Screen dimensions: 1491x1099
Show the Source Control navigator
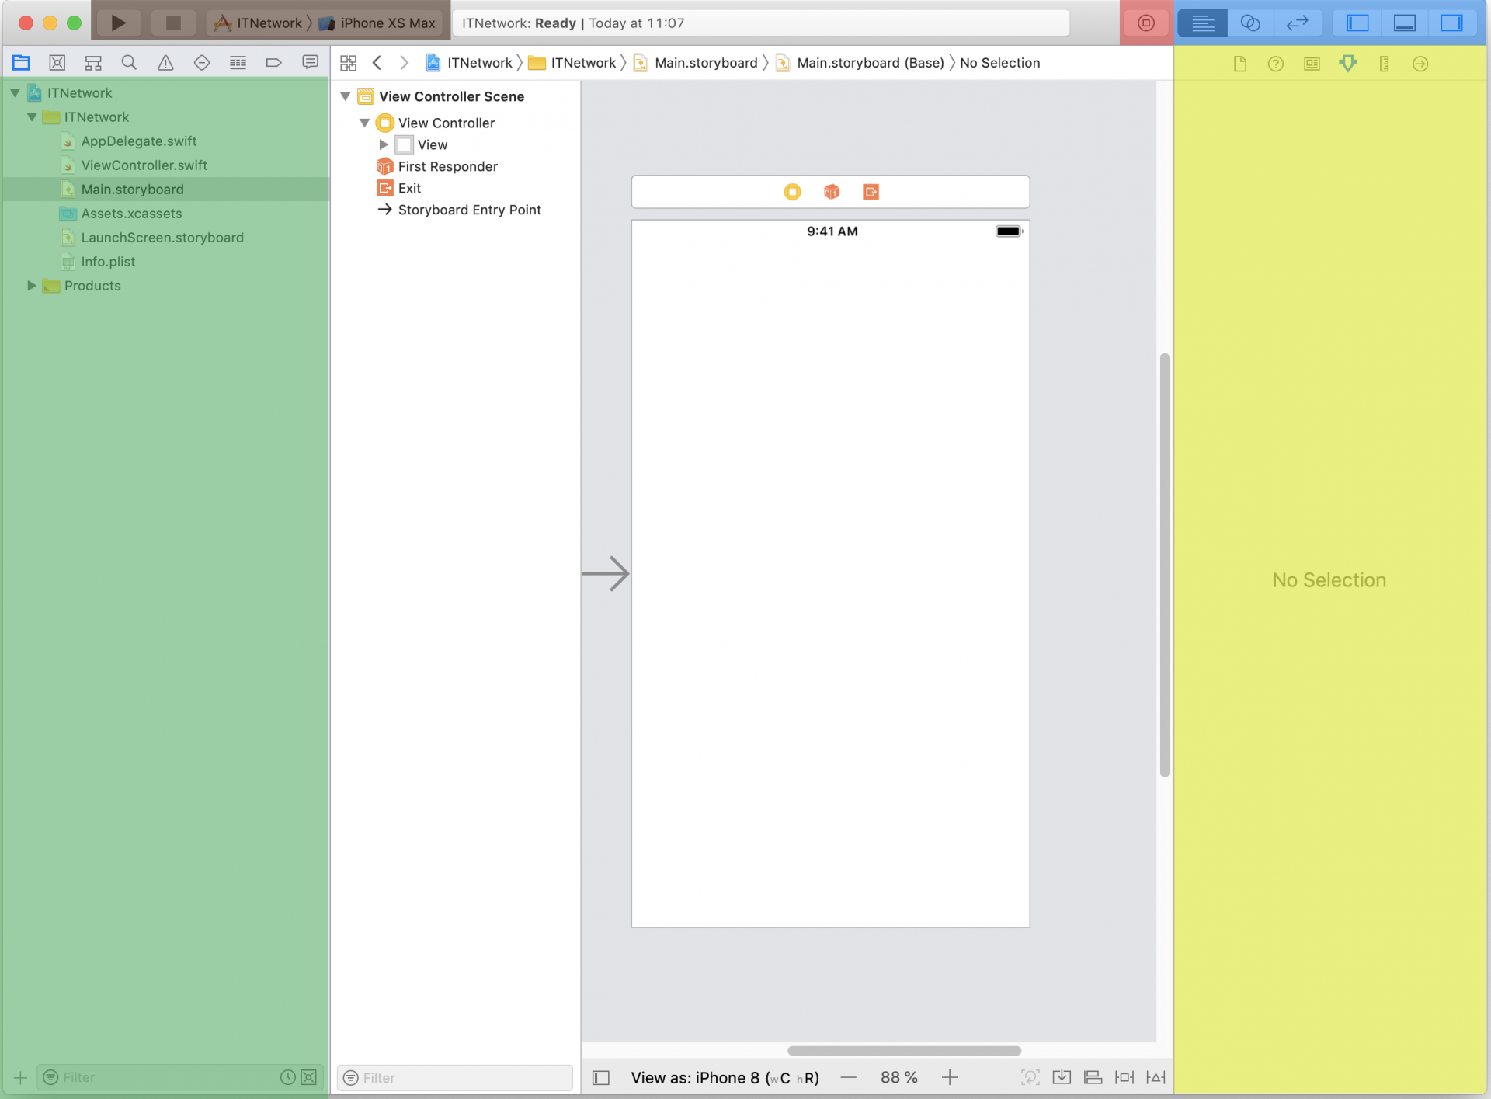[57, 63]
